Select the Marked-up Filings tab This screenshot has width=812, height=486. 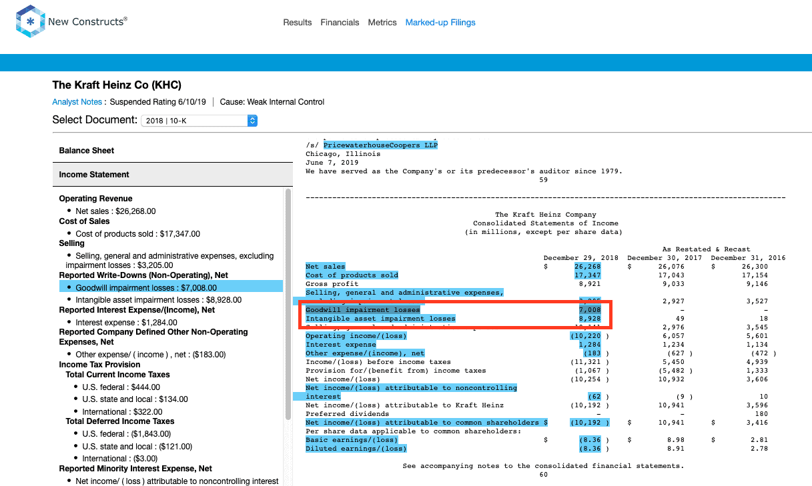pos(440,23)
